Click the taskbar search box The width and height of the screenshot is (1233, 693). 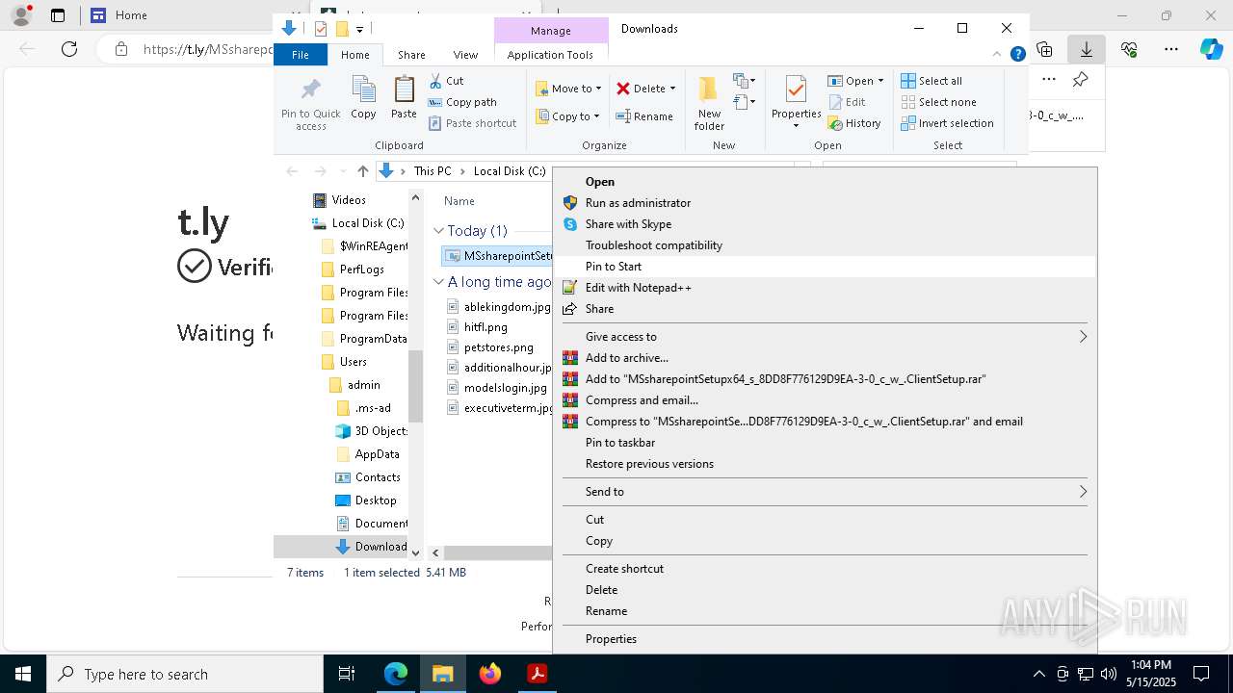pos(185,674)
